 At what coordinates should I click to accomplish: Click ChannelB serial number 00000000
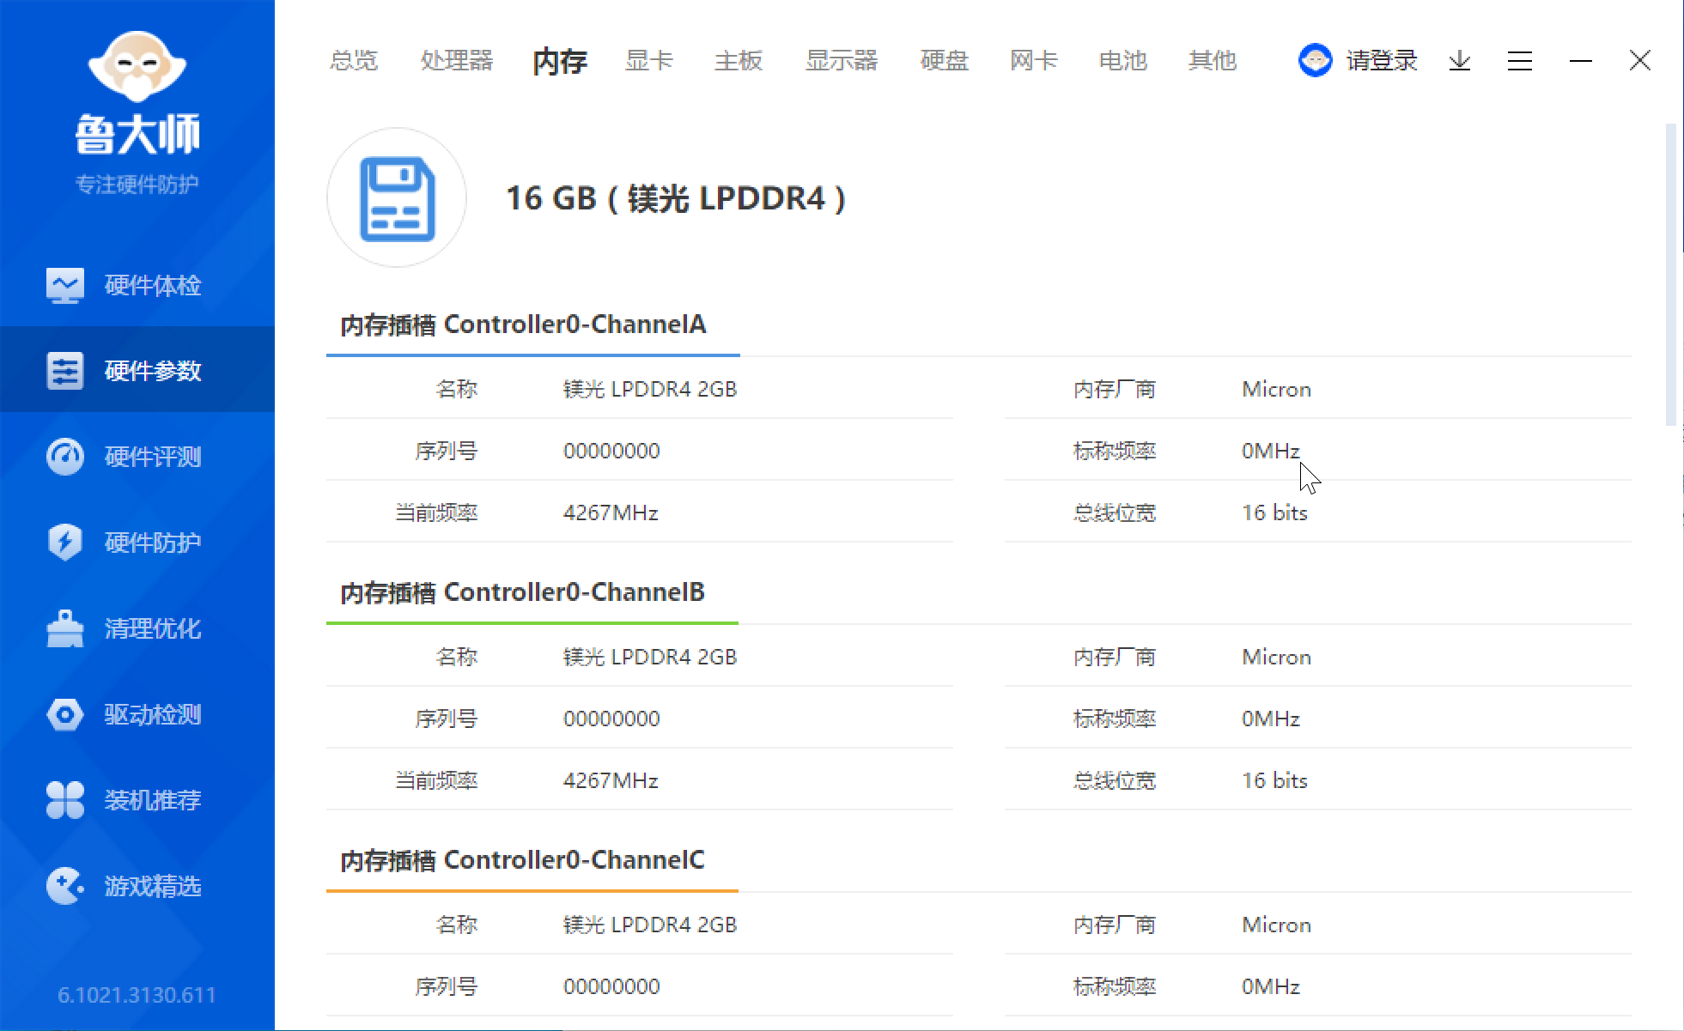(x=611, y=719)
